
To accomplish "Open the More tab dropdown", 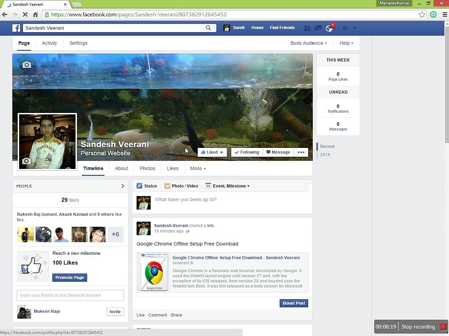I will pos(198,168).
